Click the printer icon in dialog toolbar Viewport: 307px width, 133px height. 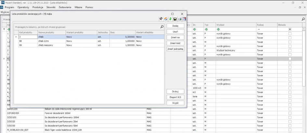click(180, 19)
